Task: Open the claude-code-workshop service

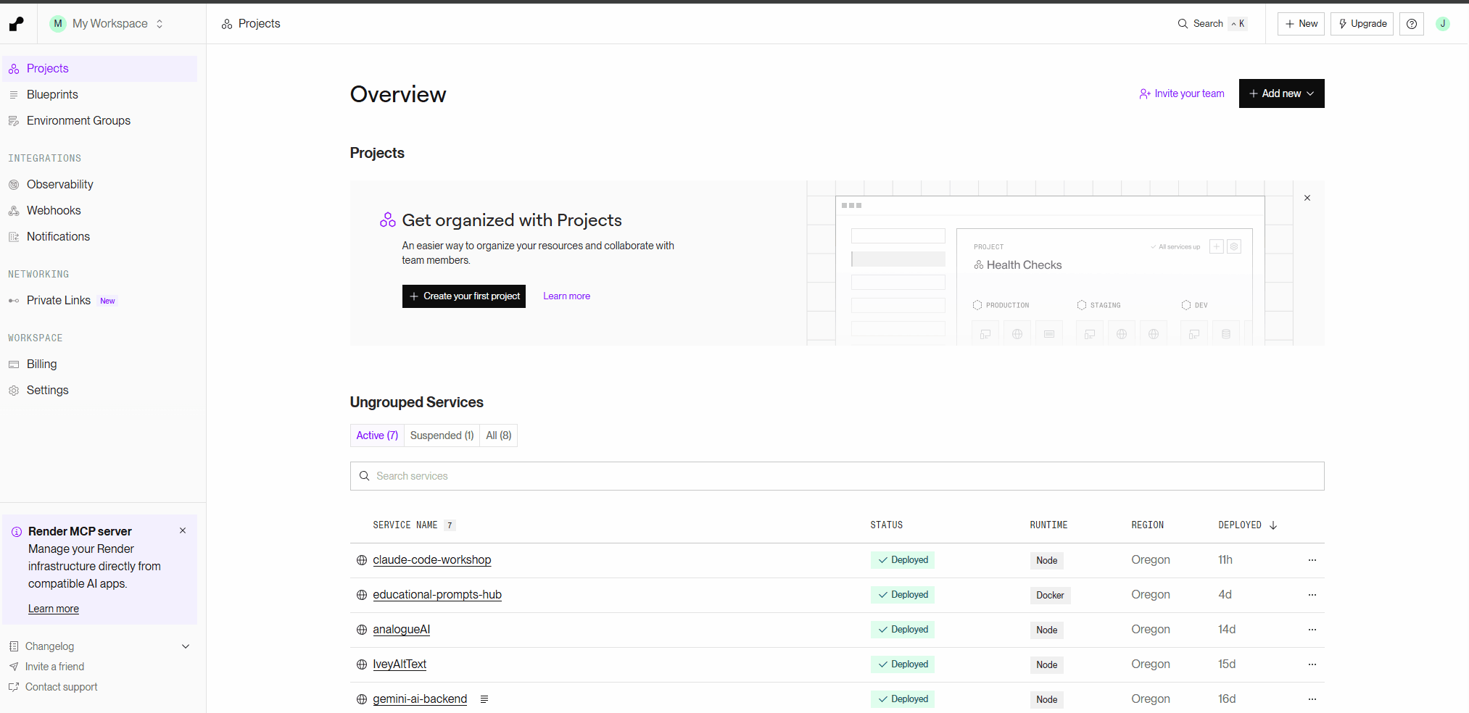Action: pyautogui.click(x=432, y=560)
